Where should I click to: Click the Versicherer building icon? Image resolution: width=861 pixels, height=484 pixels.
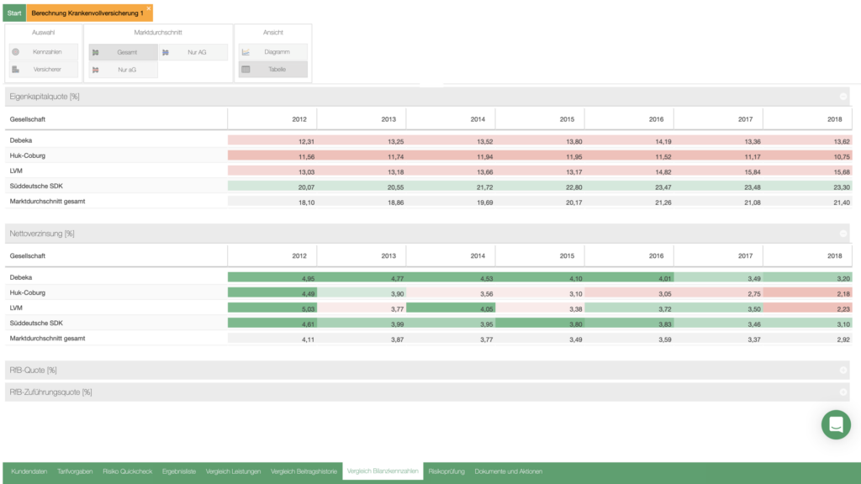coord(16,69)
